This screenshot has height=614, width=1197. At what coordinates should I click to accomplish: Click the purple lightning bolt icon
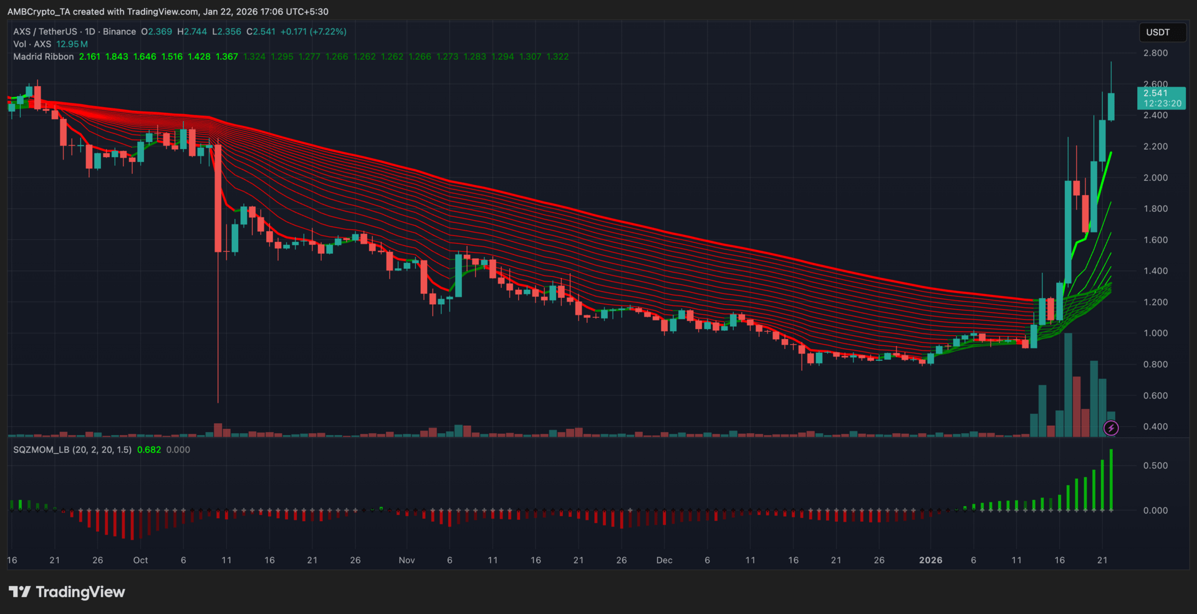(x=1111, y=428)
